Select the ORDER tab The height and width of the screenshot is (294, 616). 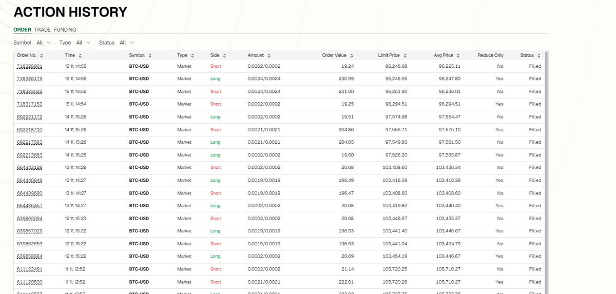22,30
